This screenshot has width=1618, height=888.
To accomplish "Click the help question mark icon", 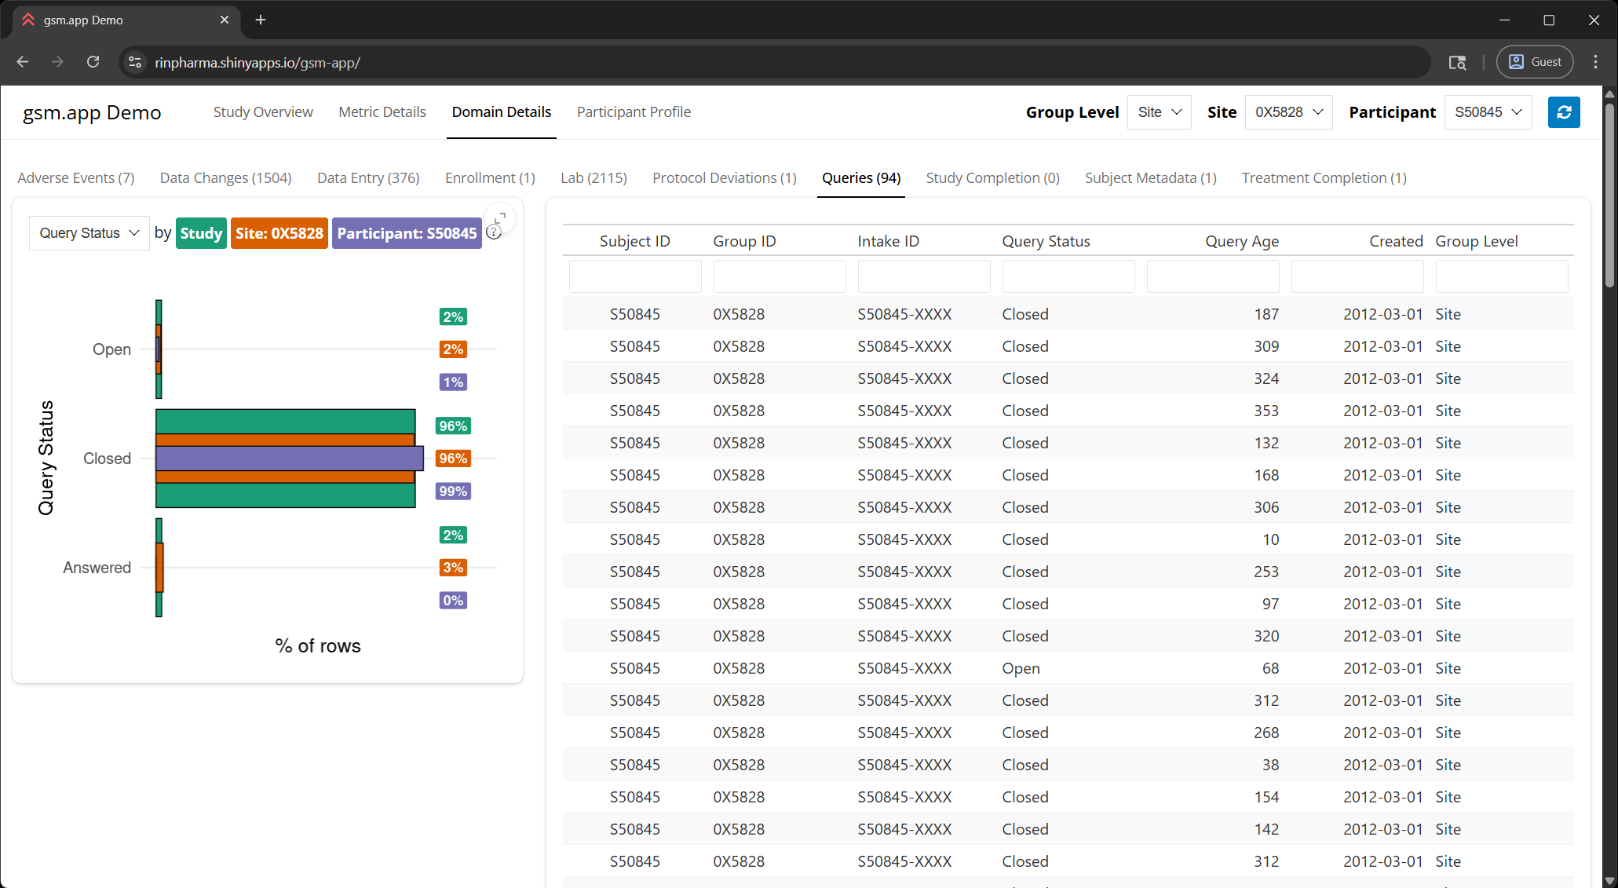I will (x=494, y=232).
